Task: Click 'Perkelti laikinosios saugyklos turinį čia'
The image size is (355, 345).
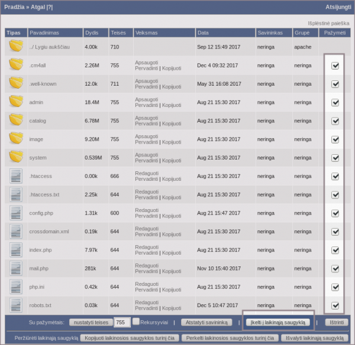Action: 230,338
